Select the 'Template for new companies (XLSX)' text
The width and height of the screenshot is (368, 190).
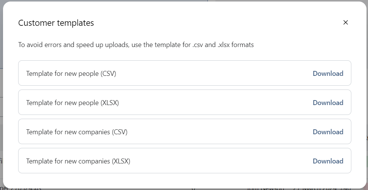tap(78, 161)
